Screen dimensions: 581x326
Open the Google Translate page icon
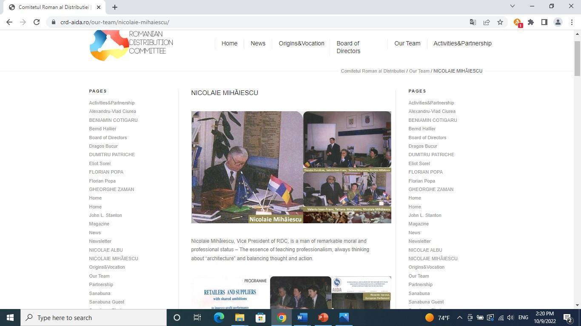473,22
